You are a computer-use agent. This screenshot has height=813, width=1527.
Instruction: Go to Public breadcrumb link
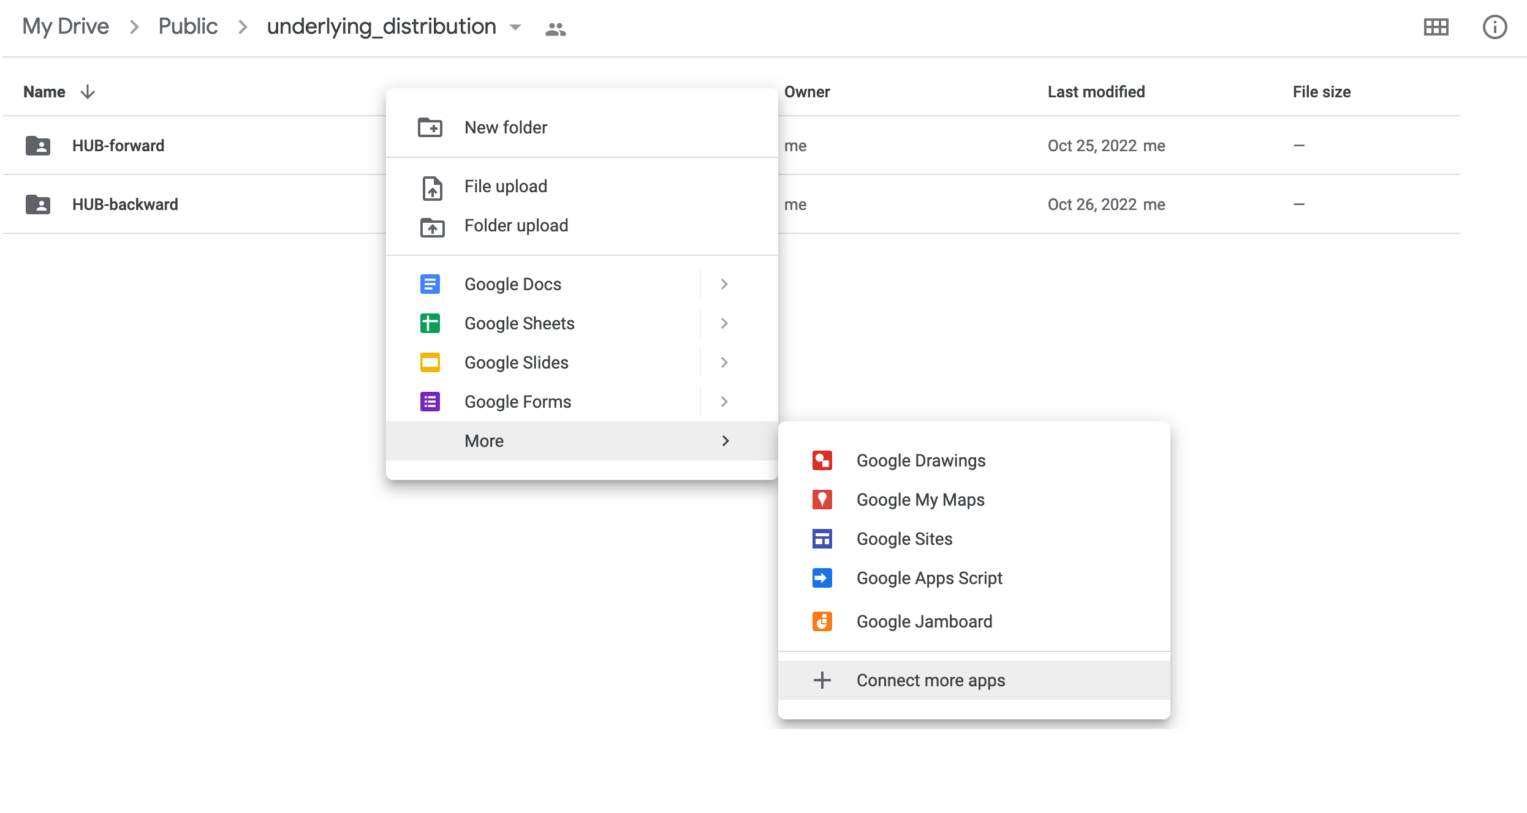[x=188, y=26]
